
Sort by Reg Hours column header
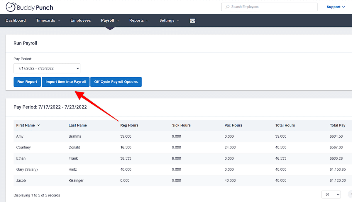(x=129, y=125)
